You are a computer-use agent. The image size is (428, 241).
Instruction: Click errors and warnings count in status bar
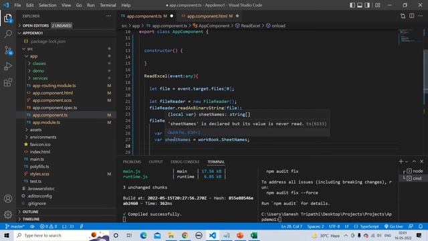48,226
